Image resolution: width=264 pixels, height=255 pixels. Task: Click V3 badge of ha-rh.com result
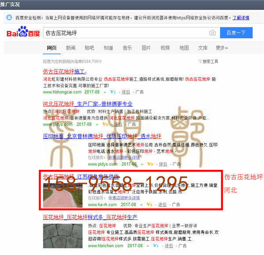tap(149, 205)
